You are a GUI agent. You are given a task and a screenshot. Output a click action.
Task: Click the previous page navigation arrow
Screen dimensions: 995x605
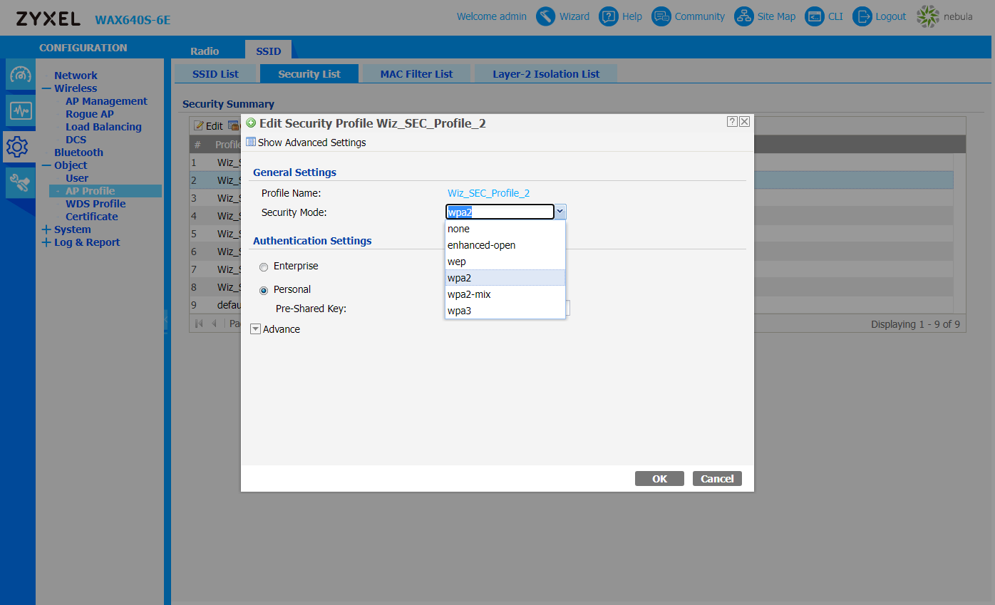[x=214, y=324]
